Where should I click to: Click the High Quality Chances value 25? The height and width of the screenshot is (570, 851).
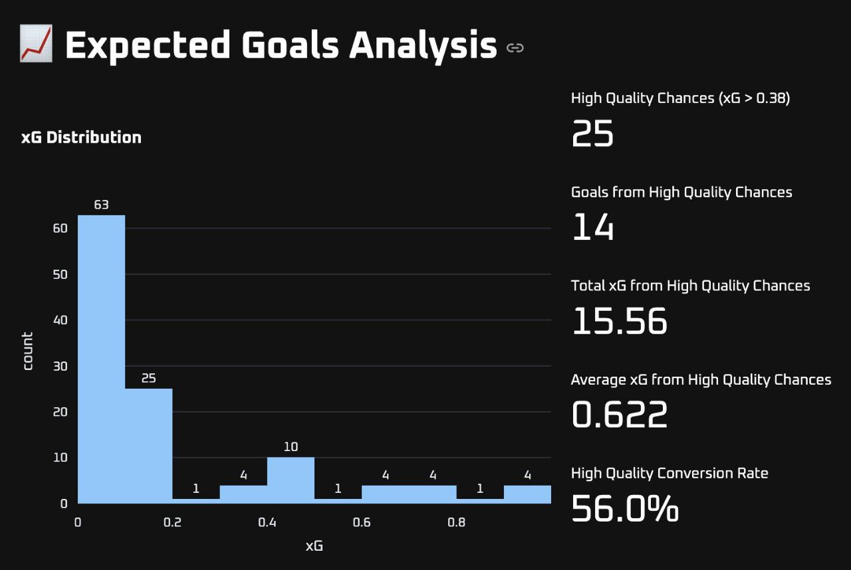coord(592,134)
